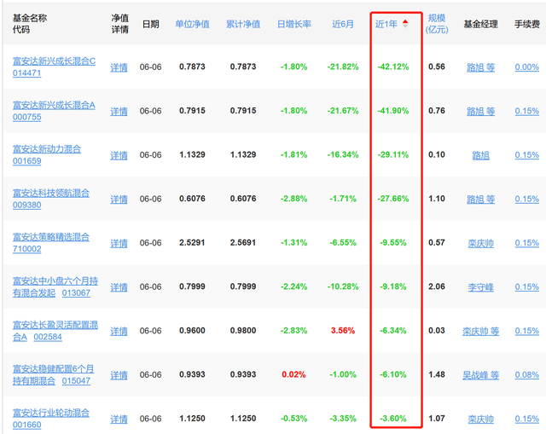Select the -10.28% six-month return value
The width and height of the screenshot is (546, 434).
click(343, 286)
